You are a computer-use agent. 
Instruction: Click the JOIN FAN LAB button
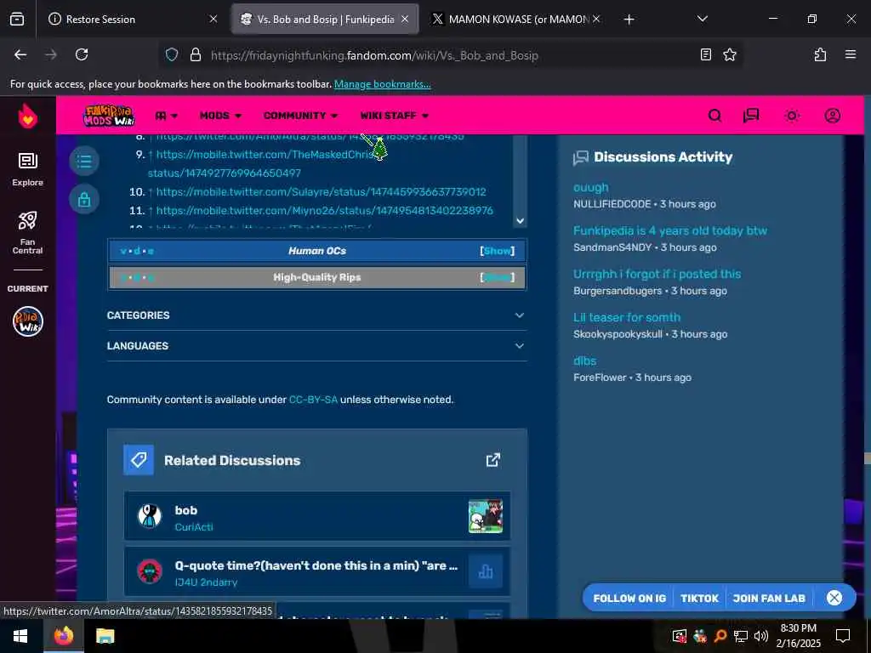pos(769,598)
